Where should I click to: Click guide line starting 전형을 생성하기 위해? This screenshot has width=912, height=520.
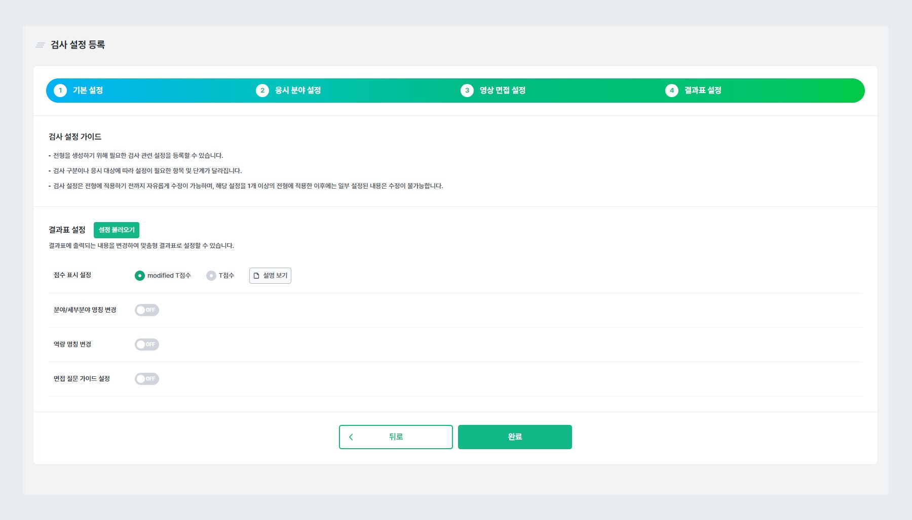[x=136, y=156]
